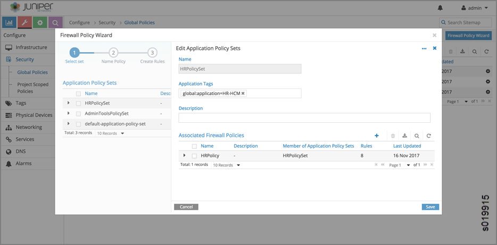Image resolution: width=497 pixels, height=245 pixels.
Task: Remove the global:application=HR-HCM tag
Action: 243,94
